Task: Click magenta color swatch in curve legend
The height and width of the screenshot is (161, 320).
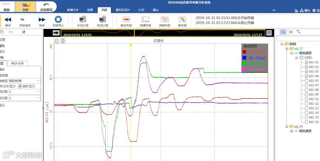Action: click(x=244, y=69)
